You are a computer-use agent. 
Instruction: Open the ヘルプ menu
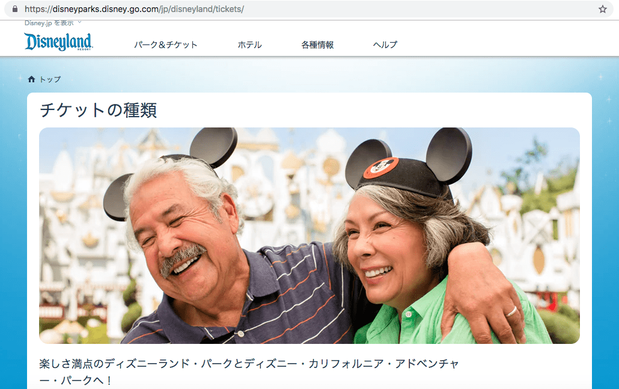tap(384, 44)
